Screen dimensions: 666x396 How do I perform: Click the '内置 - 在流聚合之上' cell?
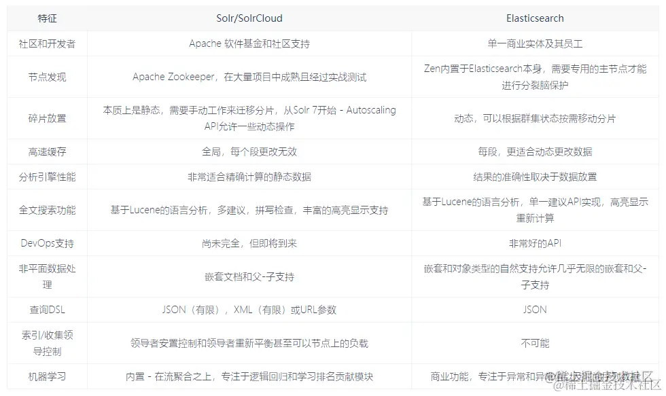pyautogui.click(x=249, y=376)
